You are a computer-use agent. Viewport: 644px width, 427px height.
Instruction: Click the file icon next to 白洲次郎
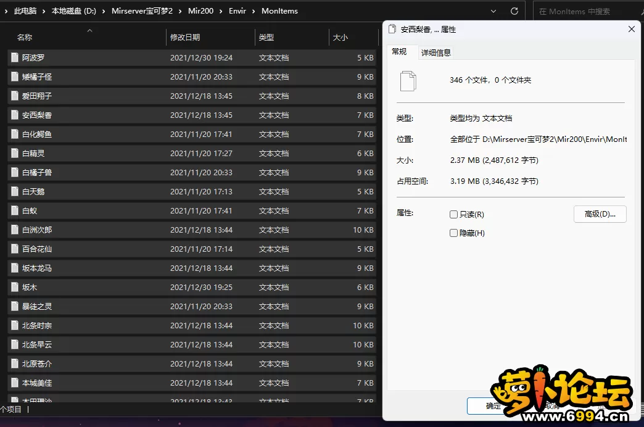(x=15, y=230)
